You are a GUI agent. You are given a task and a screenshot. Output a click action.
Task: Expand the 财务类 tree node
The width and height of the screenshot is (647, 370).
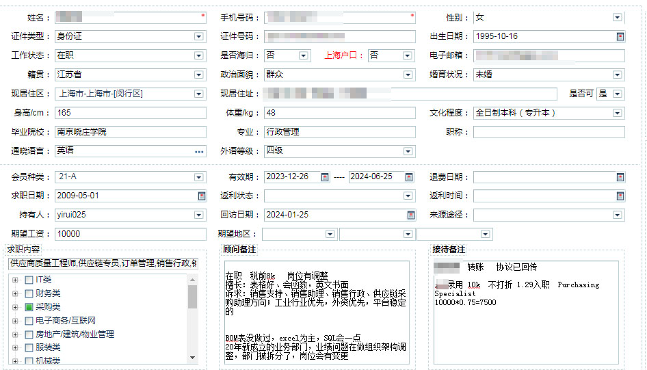[x=15, y=293]
